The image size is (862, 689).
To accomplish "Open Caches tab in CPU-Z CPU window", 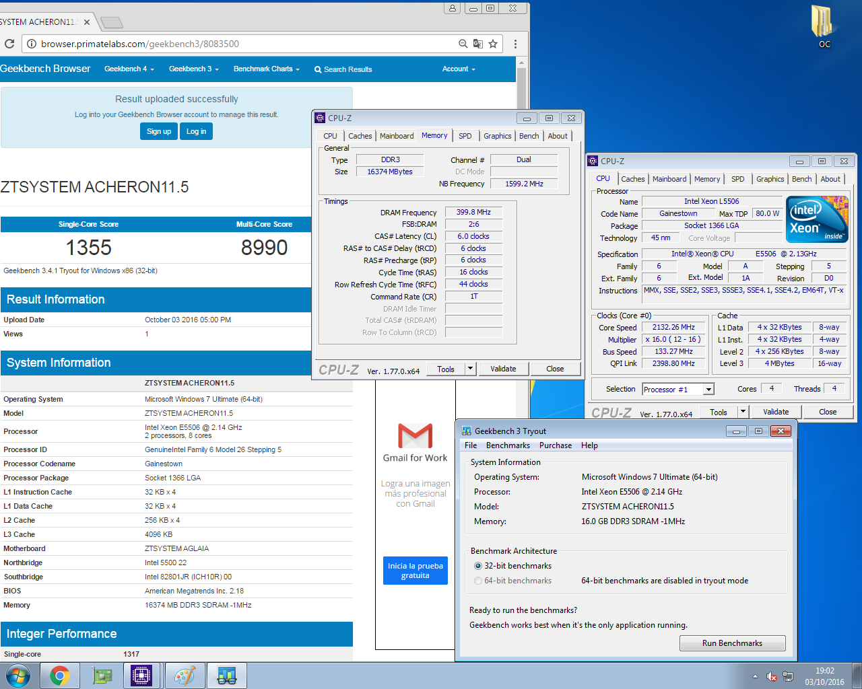I will 633,179.
